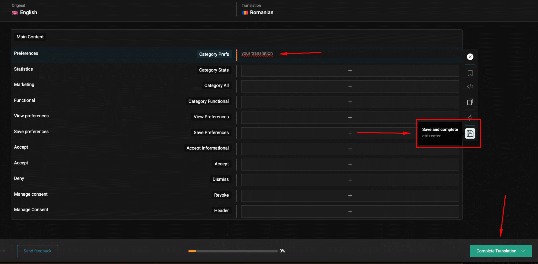Click the Save Preferences tag
This screenshot has height=264, width=538.
click(211, 132)
